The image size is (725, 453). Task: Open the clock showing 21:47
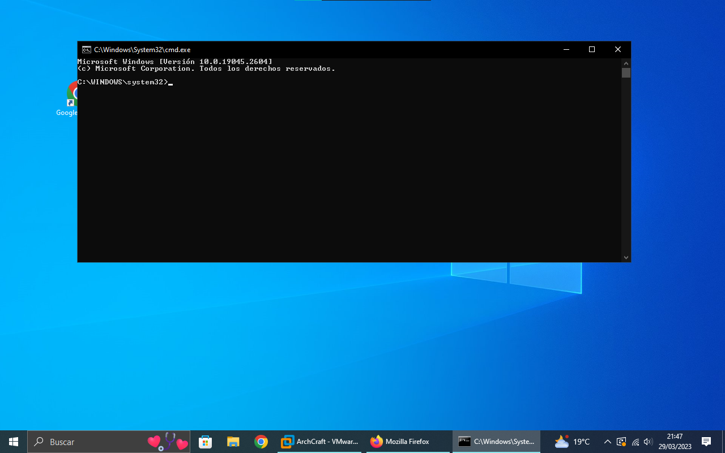tap(675, 442)
